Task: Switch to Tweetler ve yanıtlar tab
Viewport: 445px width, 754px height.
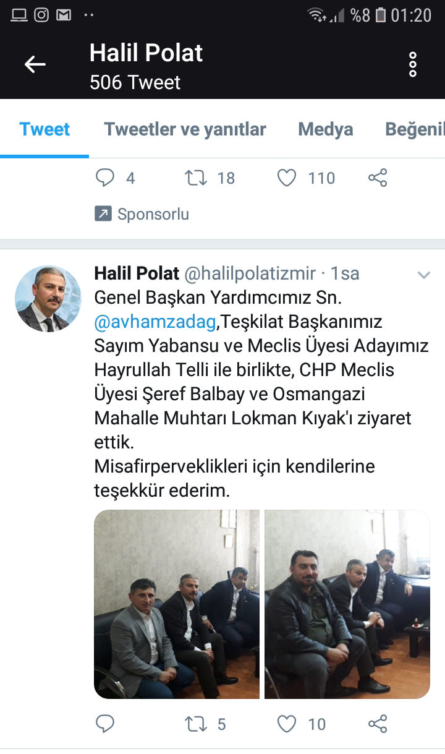Action: pos(185,129)
